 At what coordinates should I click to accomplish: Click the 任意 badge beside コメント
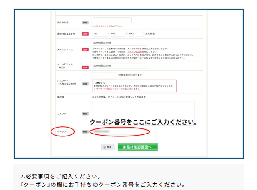pos(85,113)
